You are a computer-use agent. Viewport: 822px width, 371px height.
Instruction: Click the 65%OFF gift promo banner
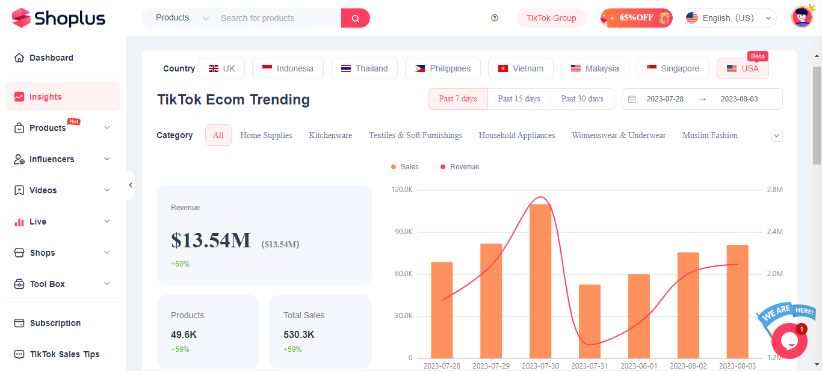[636, 18]
